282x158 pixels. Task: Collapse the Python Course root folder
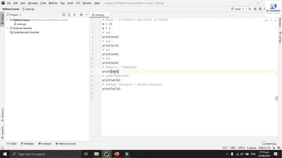[x=7, y=20]
